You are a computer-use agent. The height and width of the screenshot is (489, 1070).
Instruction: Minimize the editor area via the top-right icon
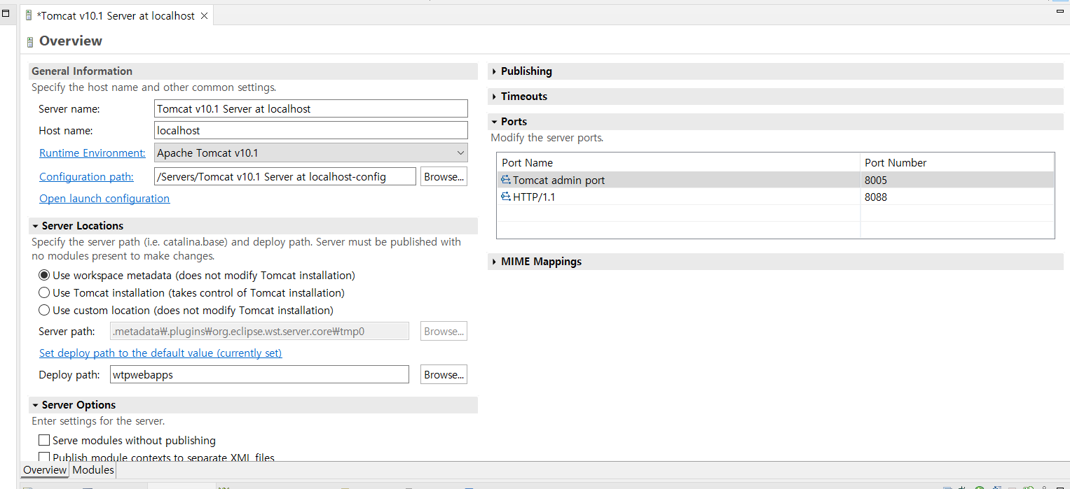coord(1059,10)
